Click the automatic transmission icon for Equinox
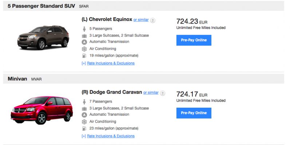This screenshot has width=290, height=145. 84,42
